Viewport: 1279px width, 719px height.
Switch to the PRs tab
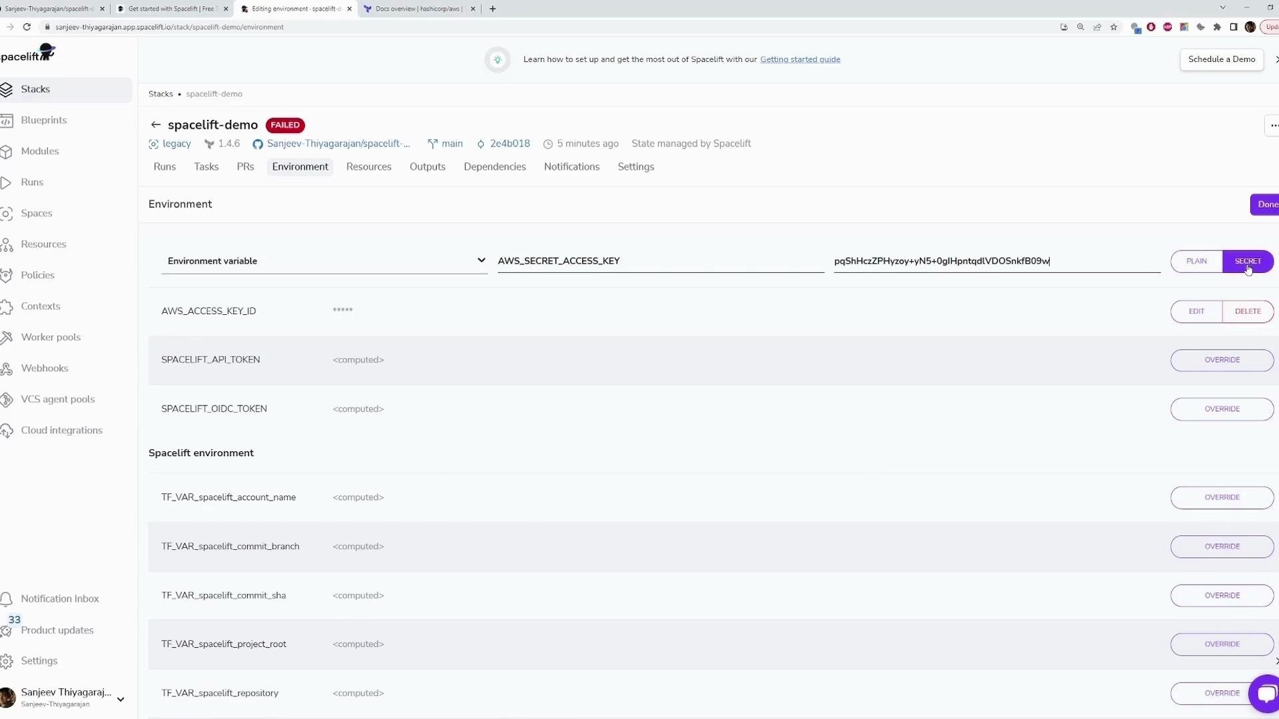[245, 167]
